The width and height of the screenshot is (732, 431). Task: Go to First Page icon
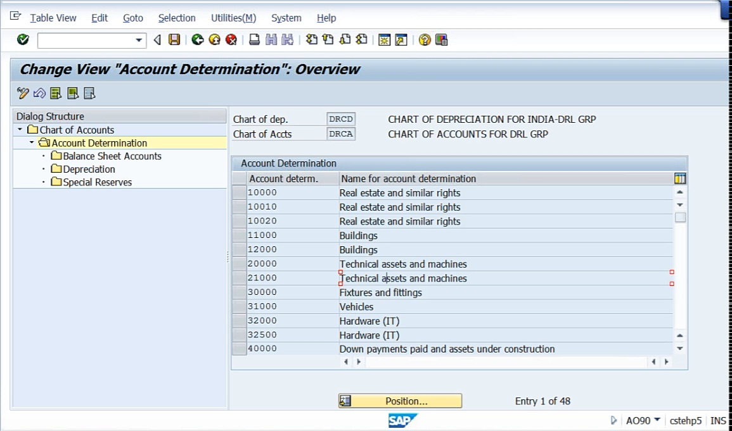(311, 40)
